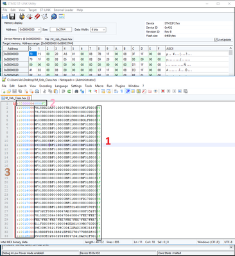Click the Notepad++ Redo green arrow icon
This screenshot has width=235, height=256.
69,91
